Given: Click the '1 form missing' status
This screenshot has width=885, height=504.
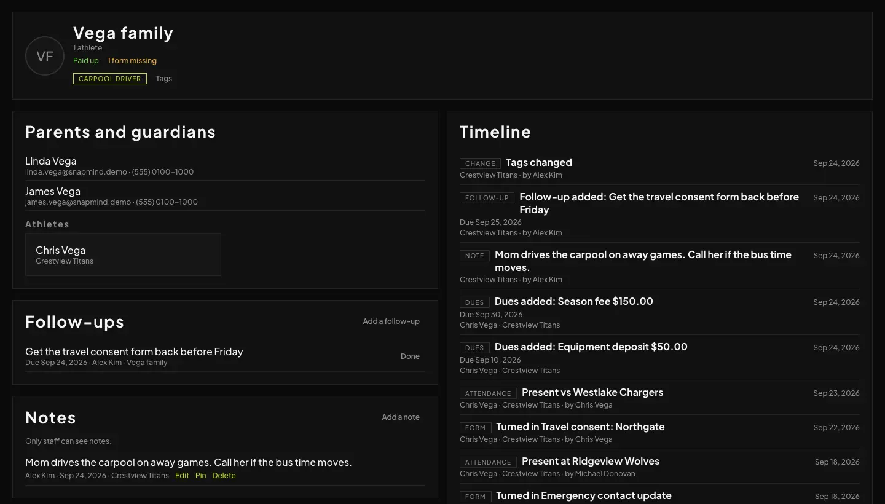Looking at the screenshot, I should click(132, 61).
